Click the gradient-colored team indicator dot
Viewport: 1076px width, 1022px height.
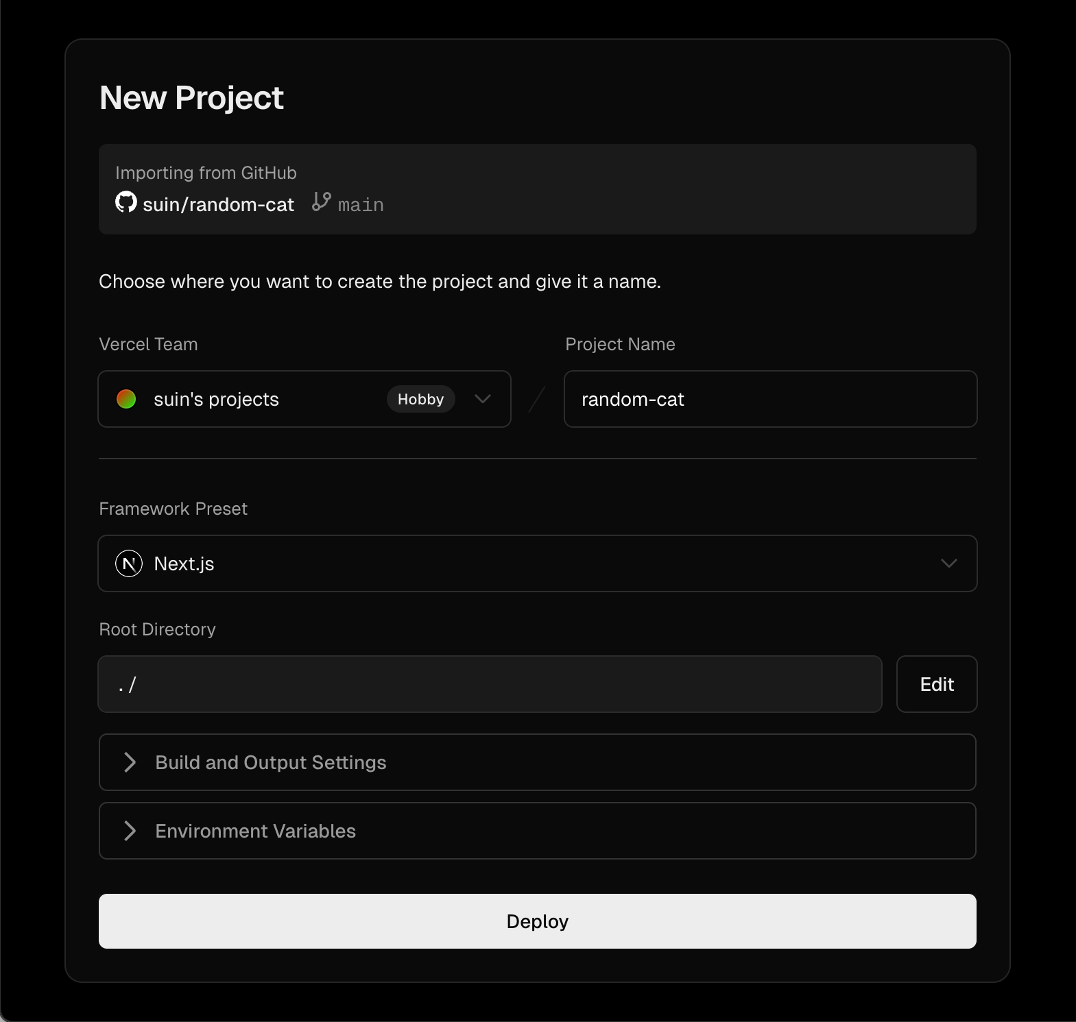pyautogui.click(x=126, y=399)
